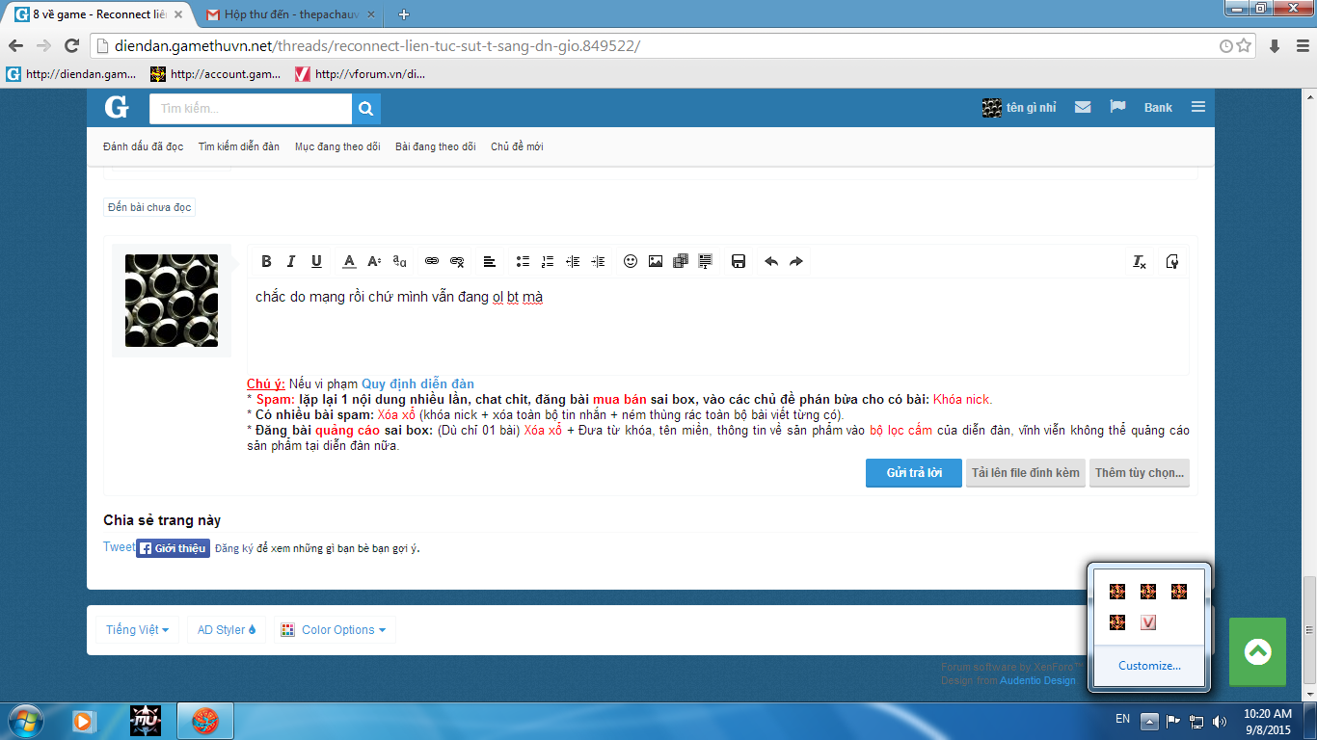1317x740 pixels.
Task: Expand the Color Options dropdown
Action: pyautogui.click(x=335, y=630)
